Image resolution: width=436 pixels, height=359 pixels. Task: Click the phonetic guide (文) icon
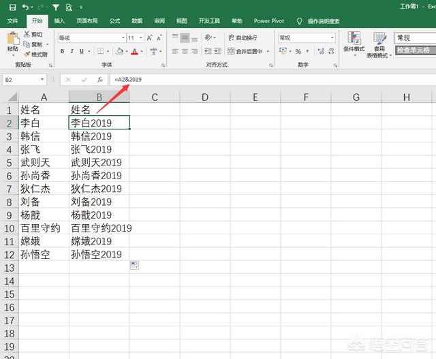click(153, 51)
